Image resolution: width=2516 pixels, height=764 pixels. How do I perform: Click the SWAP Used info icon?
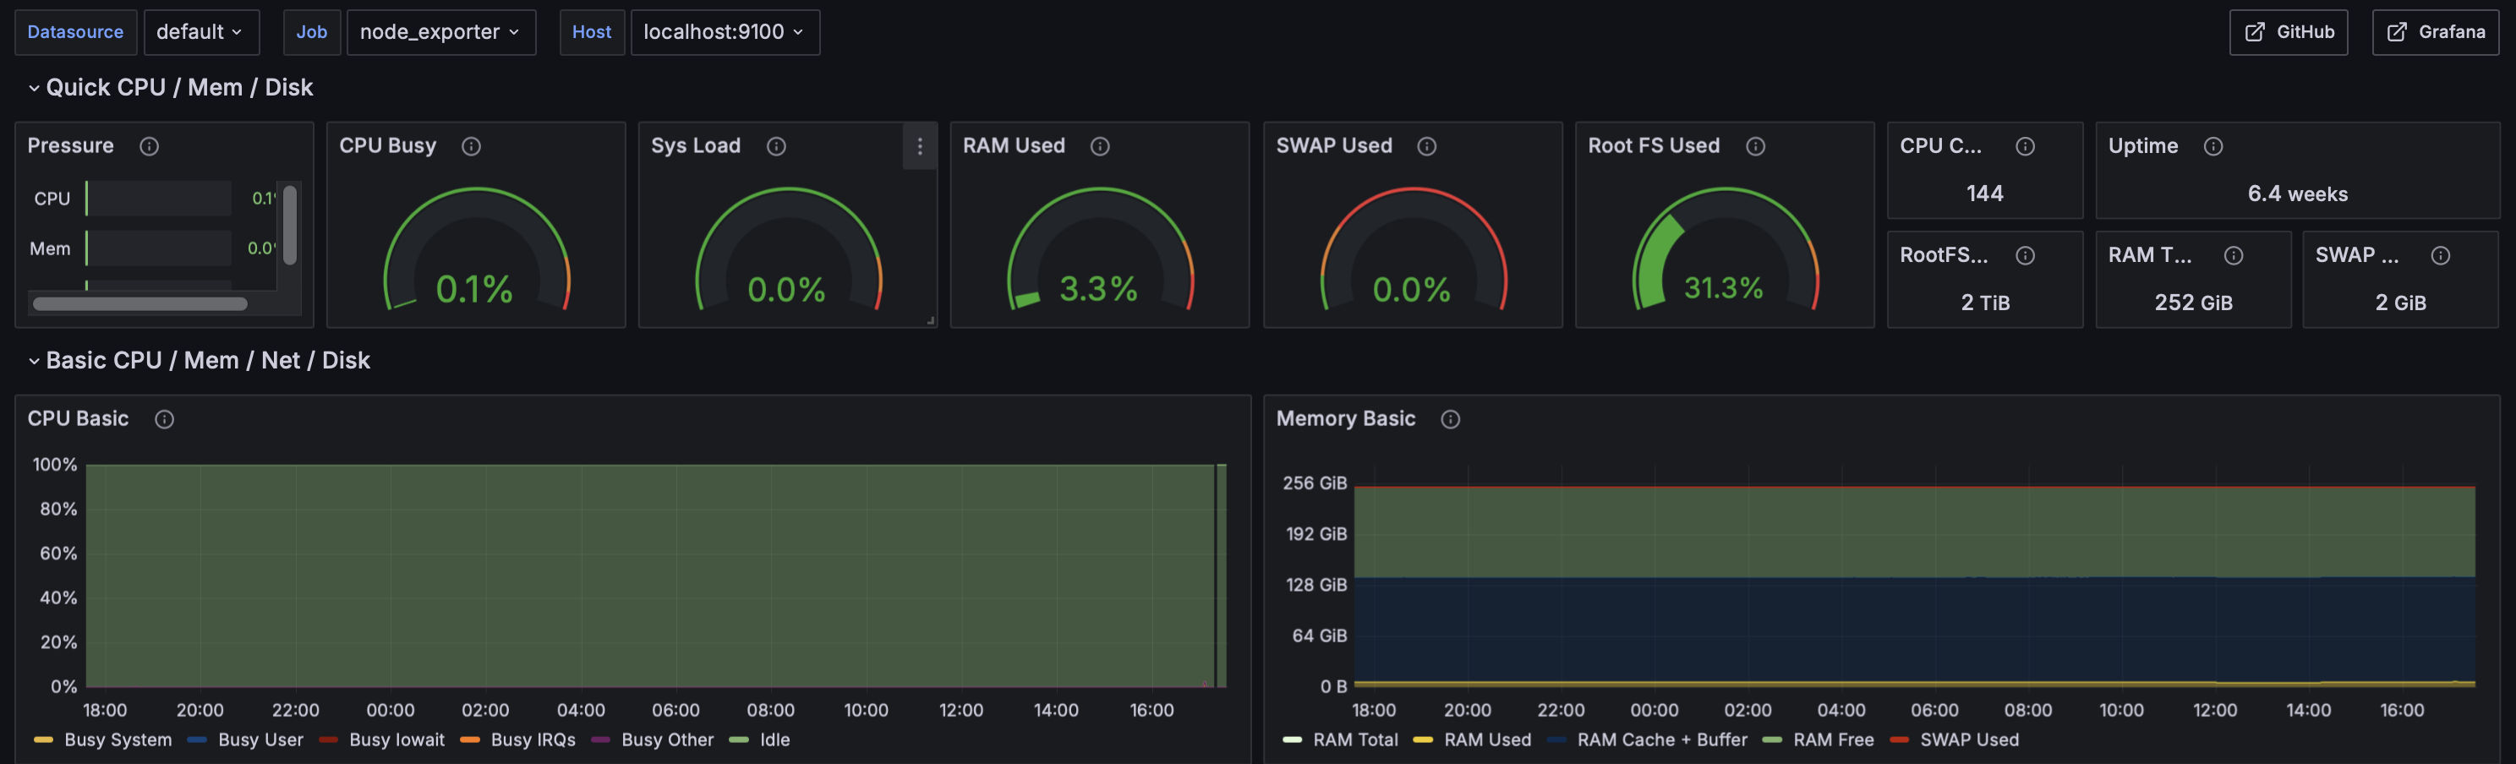1427,146
